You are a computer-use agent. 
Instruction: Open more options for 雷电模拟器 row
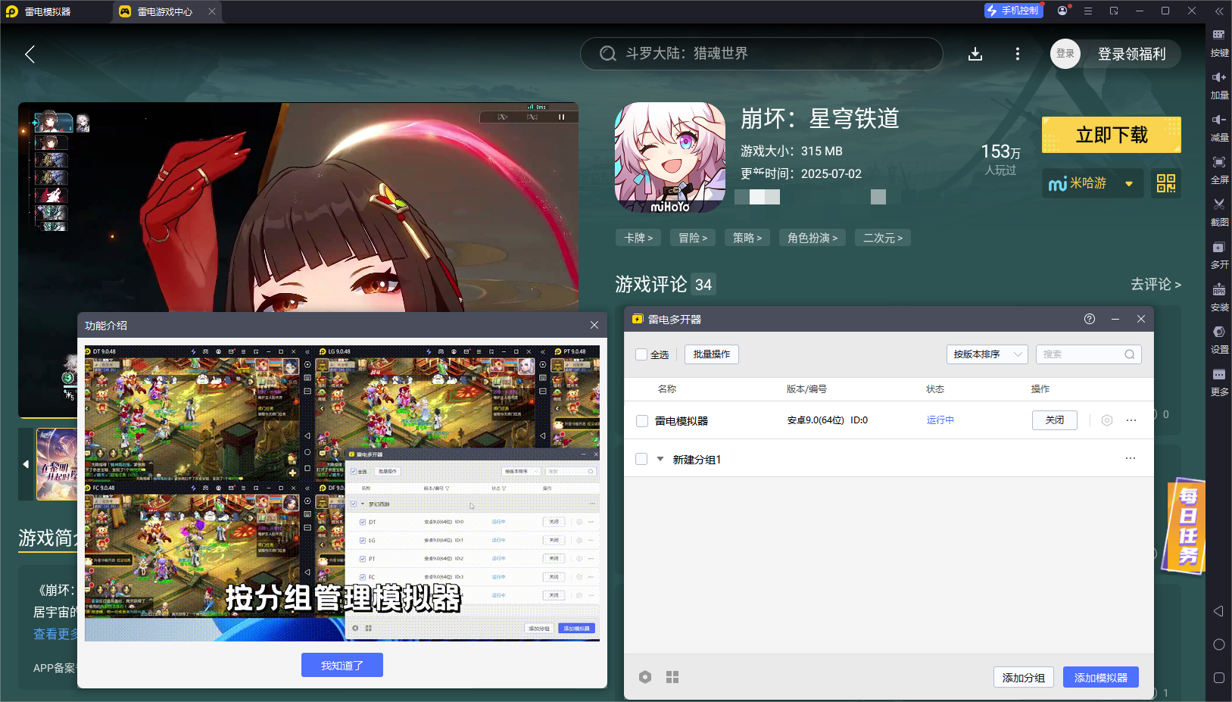click(x=1131, y=420)
